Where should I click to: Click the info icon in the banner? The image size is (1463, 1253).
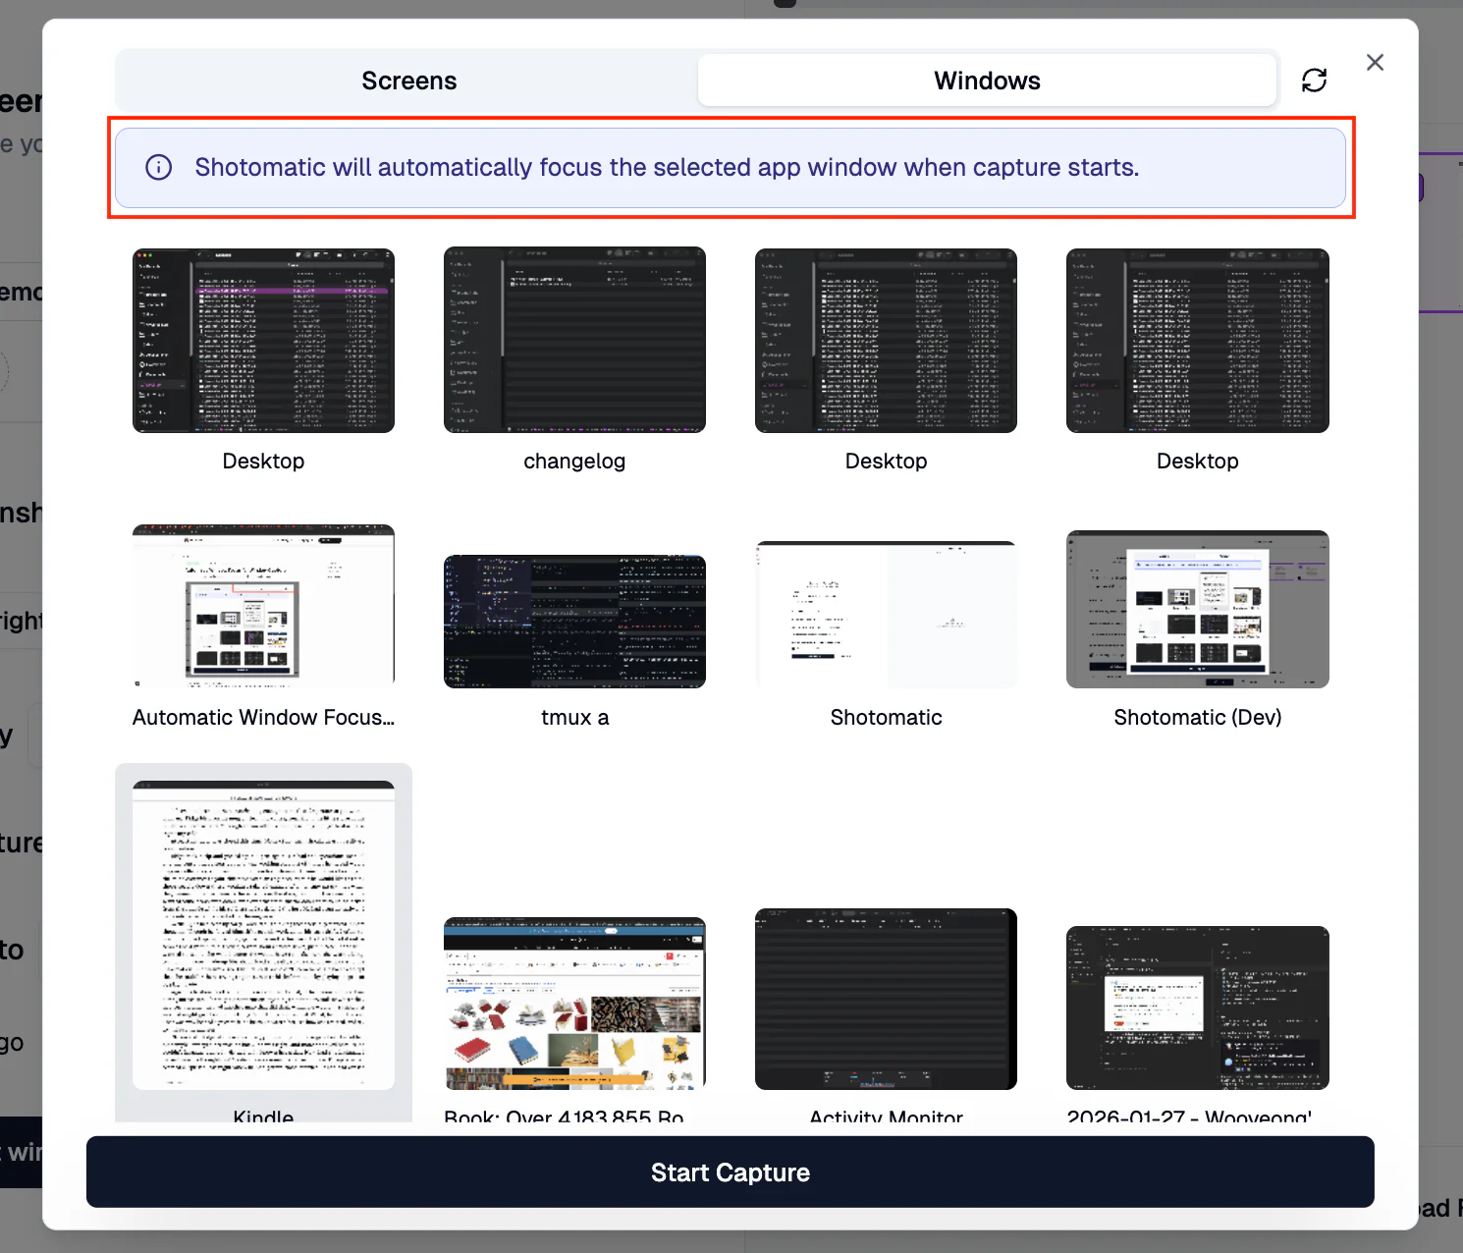click(158, 168)
